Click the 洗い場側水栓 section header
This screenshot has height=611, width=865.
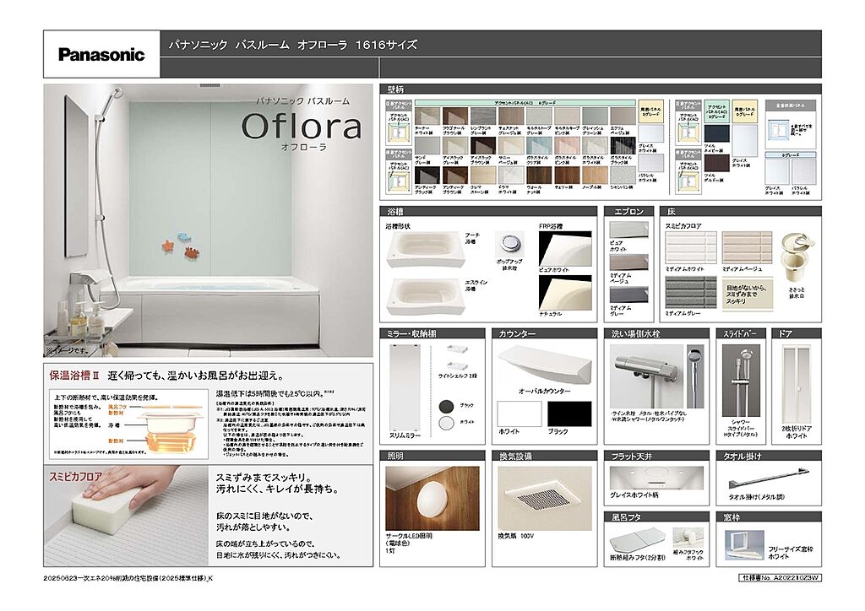click(x=656, y=334)
